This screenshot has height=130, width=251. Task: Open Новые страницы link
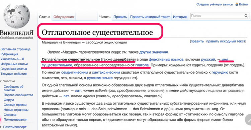(16, 110)
